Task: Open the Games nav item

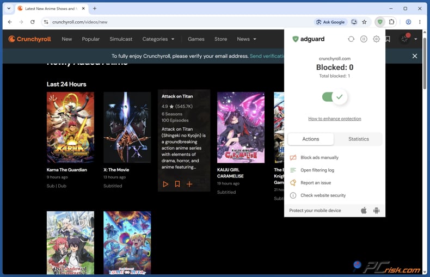Action: tap(196, 39)
